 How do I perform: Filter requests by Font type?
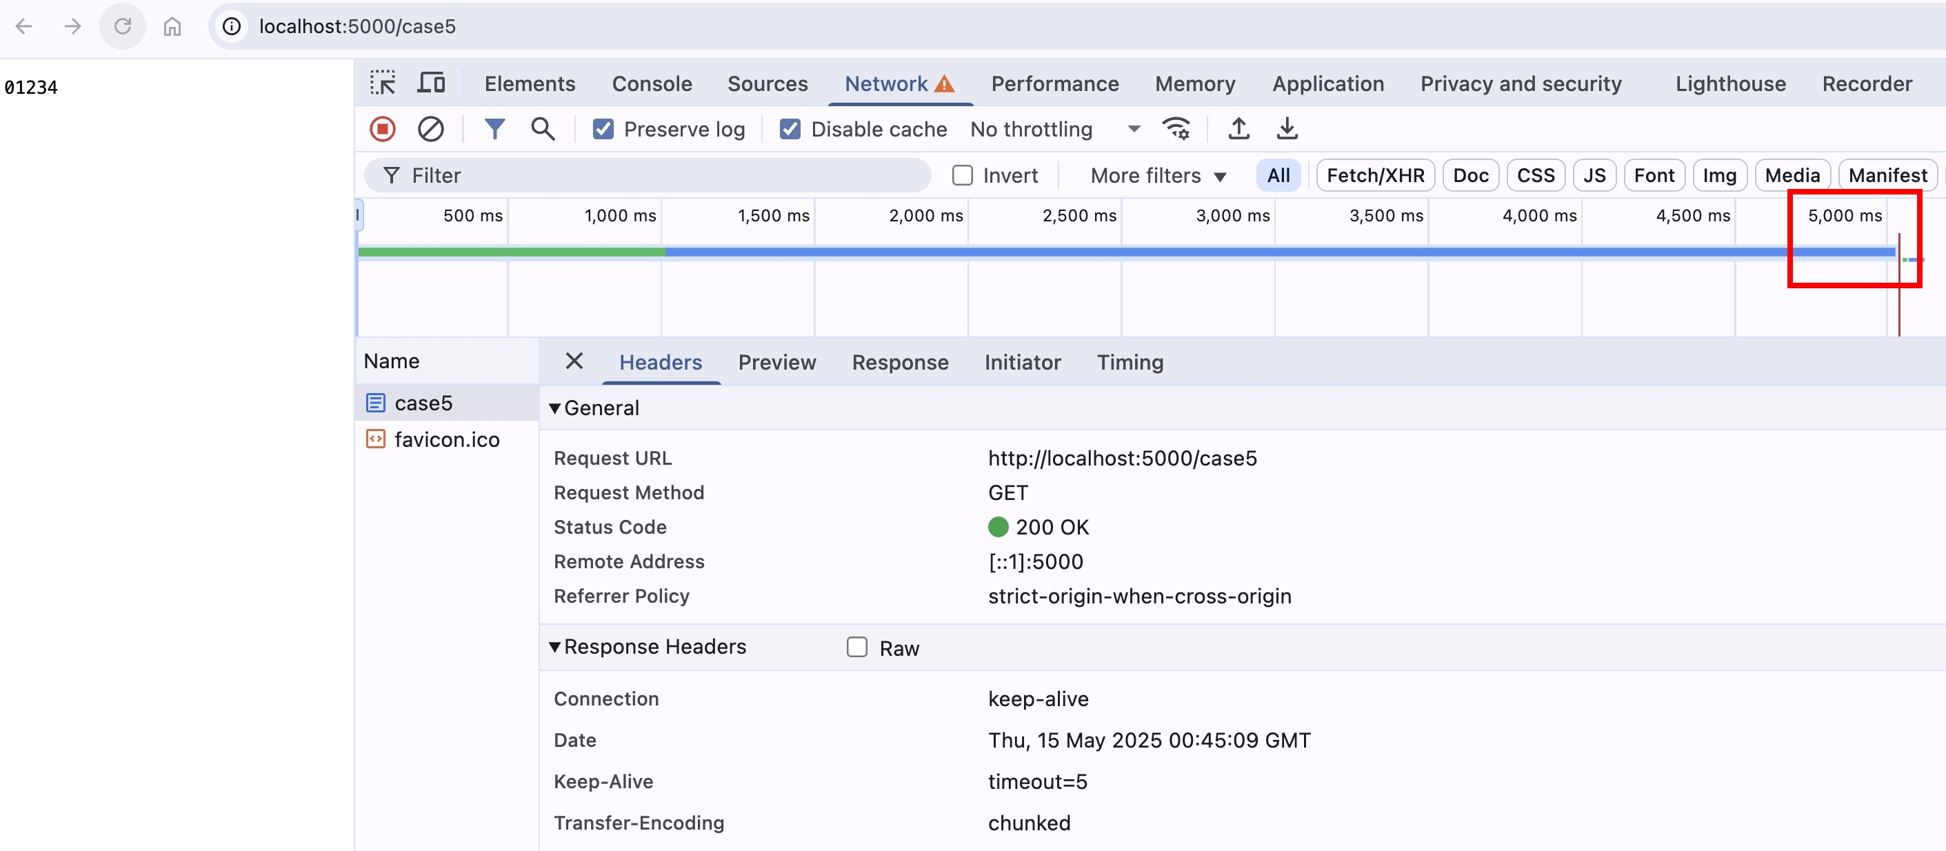tap(1654, 175)
